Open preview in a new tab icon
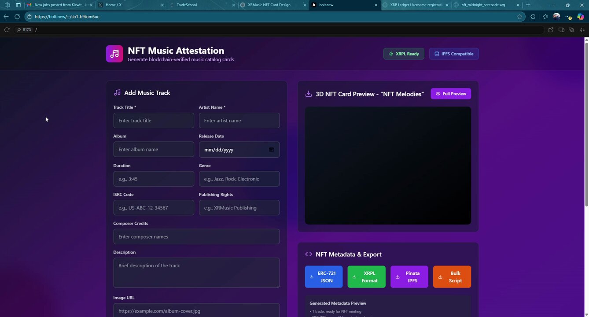This screenshot has height=317, width=589. click(x=551, y=29)
